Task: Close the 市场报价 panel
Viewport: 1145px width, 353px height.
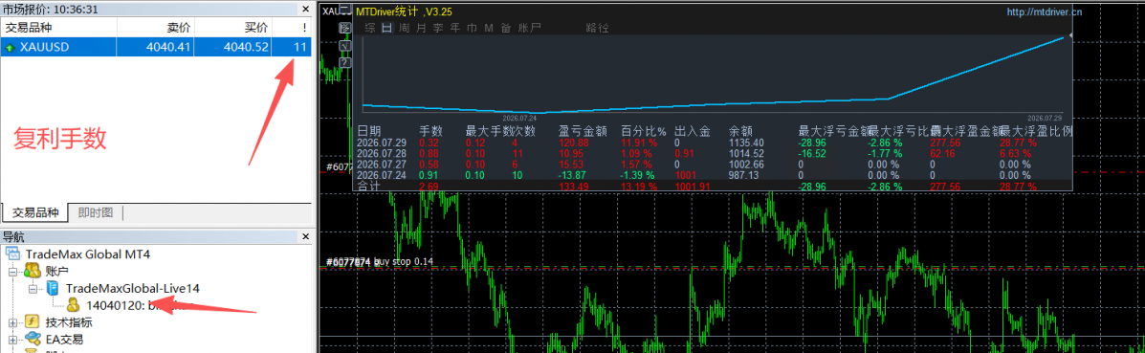Action: (306, 9)
